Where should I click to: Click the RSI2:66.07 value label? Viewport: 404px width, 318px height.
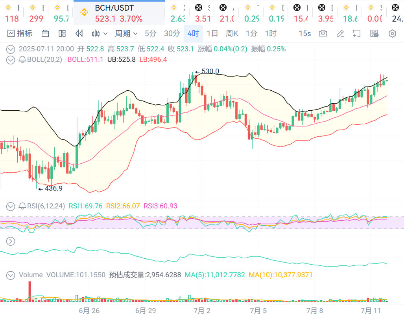pos(123,206)
